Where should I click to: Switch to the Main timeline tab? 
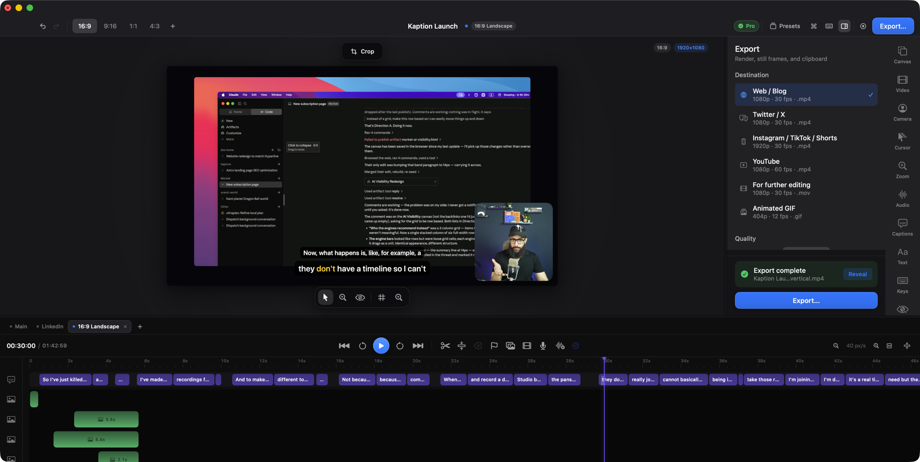[18, 327]
